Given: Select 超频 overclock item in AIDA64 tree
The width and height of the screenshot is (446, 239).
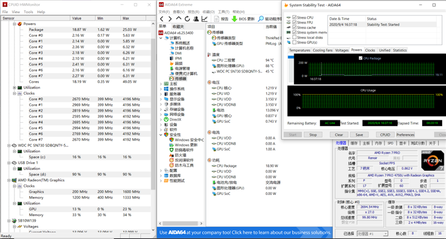Looking at the screenshot, I should 178,64.
